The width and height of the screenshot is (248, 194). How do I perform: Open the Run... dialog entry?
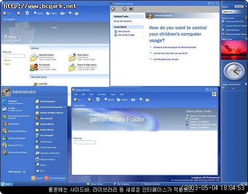(41, 171)
